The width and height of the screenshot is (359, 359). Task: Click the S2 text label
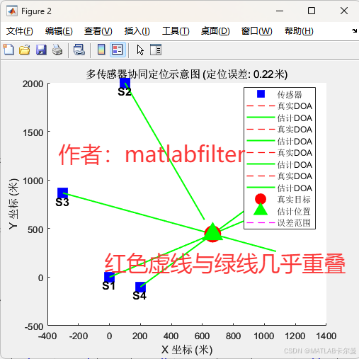125,92
